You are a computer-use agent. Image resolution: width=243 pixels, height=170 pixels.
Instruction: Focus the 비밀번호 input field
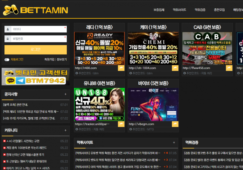click(39, 39)
